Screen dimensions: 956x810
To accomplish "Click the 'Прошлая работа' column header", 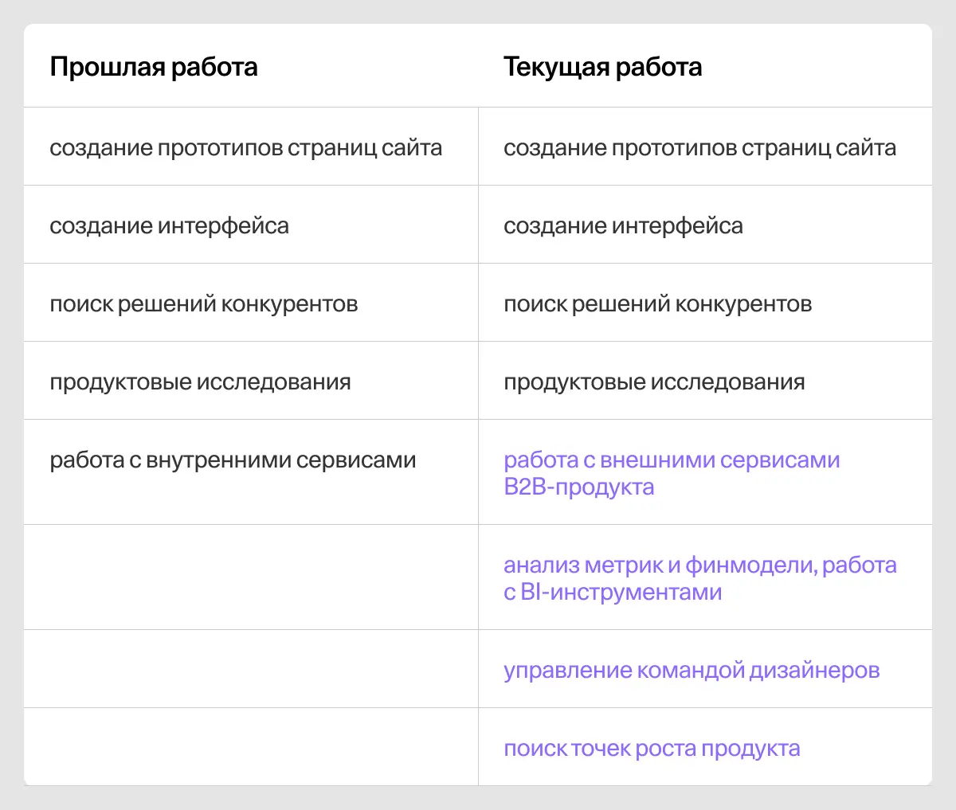I will click(x=154, y=67).
